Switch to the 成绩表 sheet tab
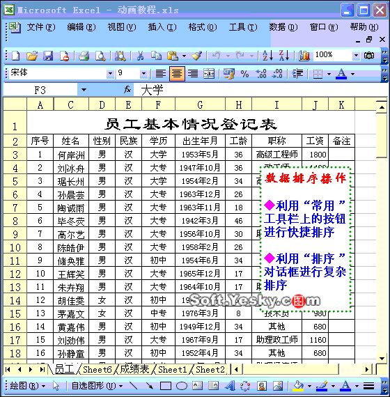 click(134, 369)
